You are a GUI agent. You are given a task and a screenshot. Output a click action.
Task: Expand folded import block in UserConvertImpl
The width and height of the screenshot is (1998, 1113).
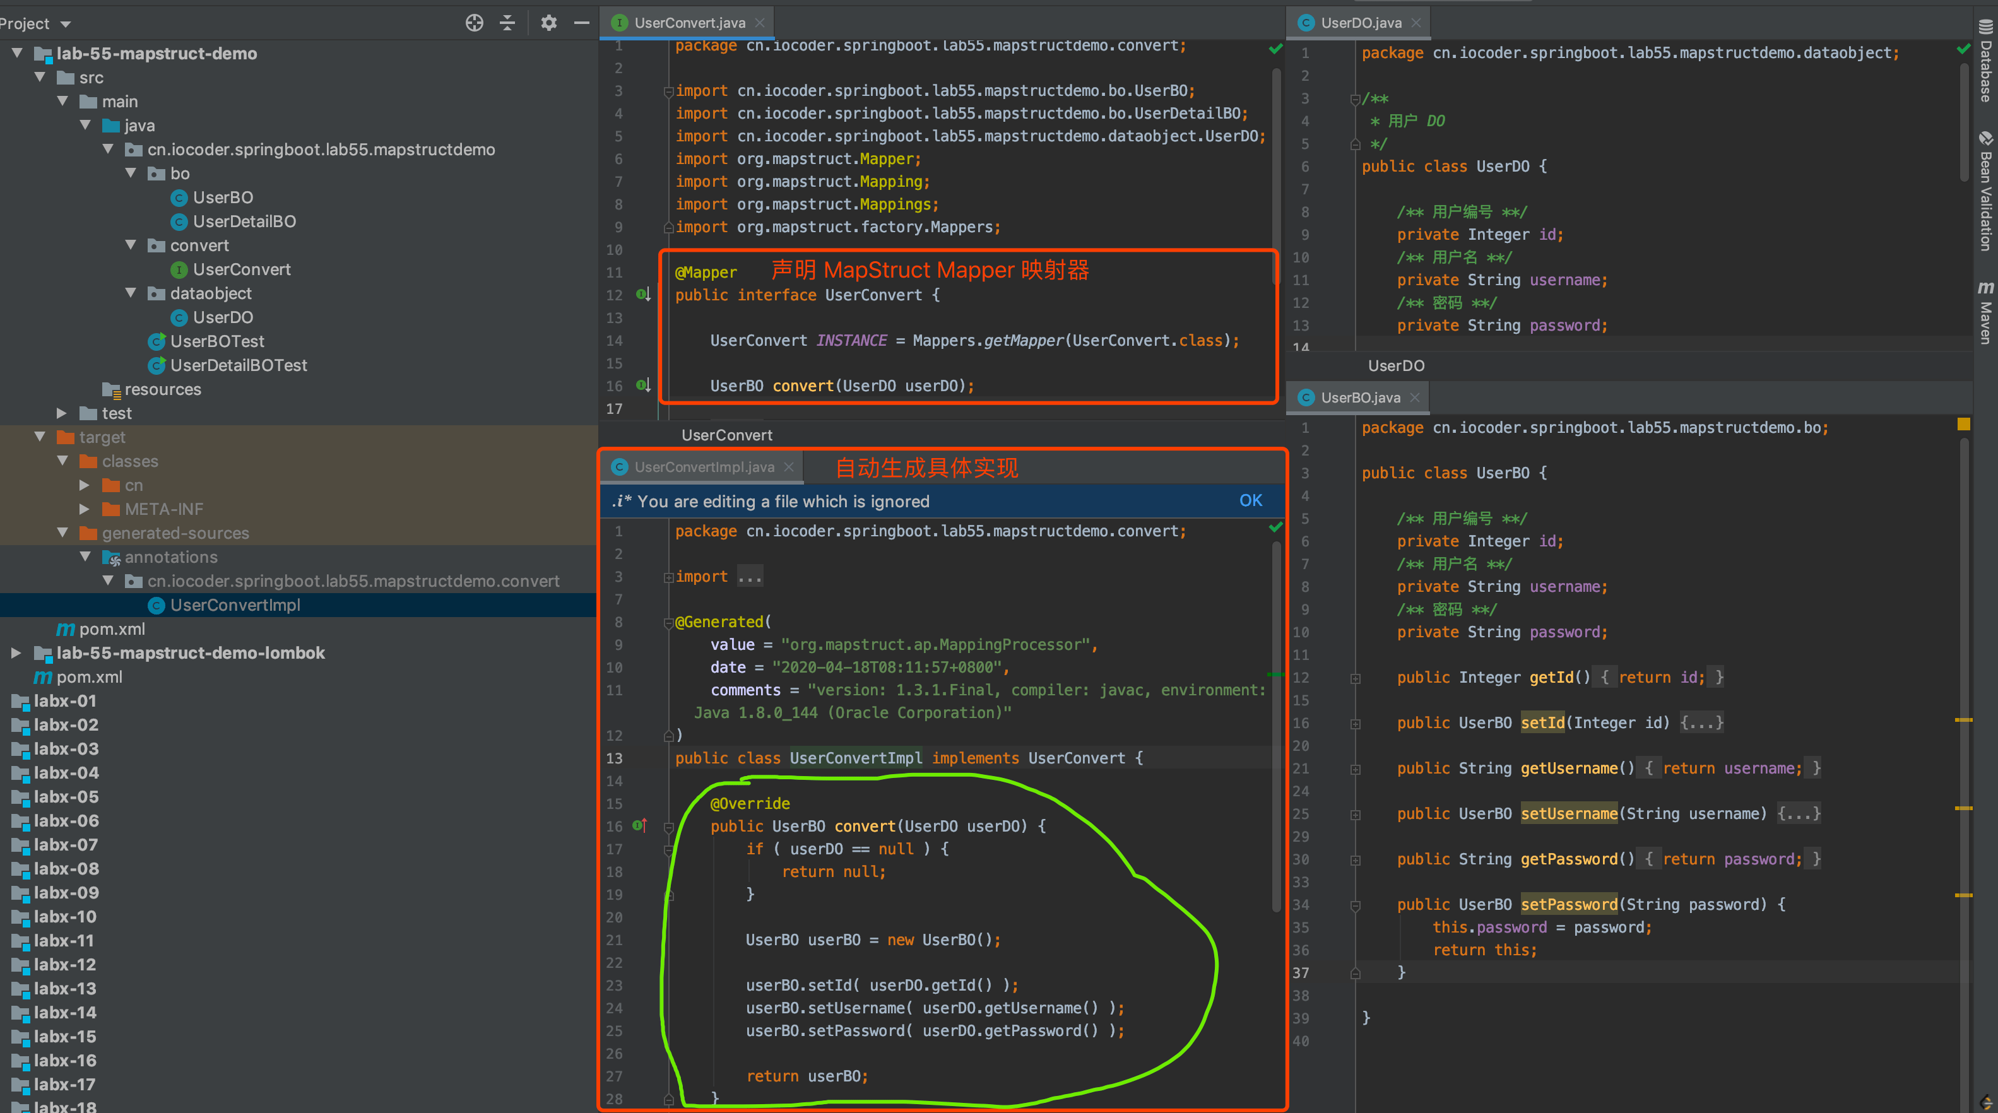tap(749, 577)
